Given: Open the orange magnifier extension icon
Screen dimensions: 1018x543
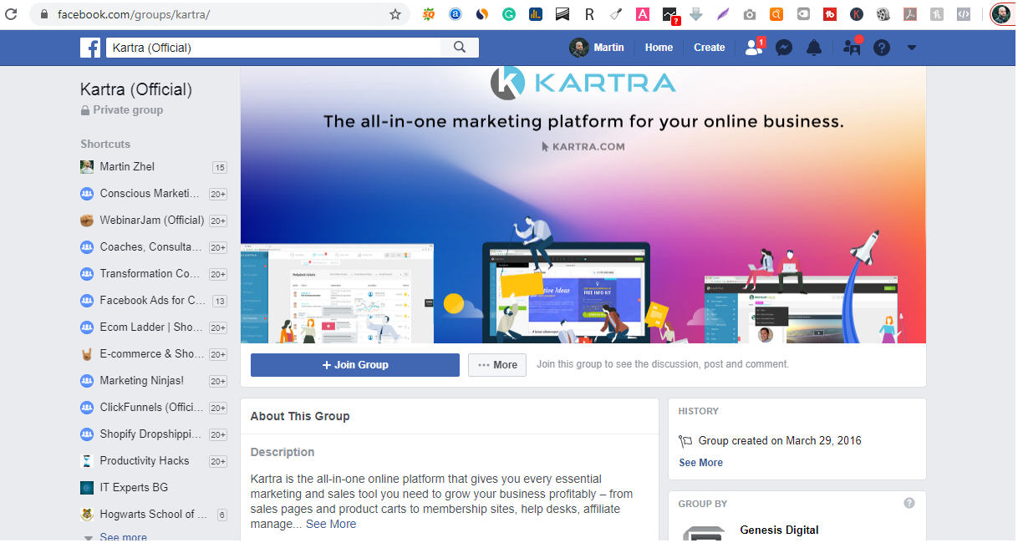Looking at the screenshot, I should [776, 14].
